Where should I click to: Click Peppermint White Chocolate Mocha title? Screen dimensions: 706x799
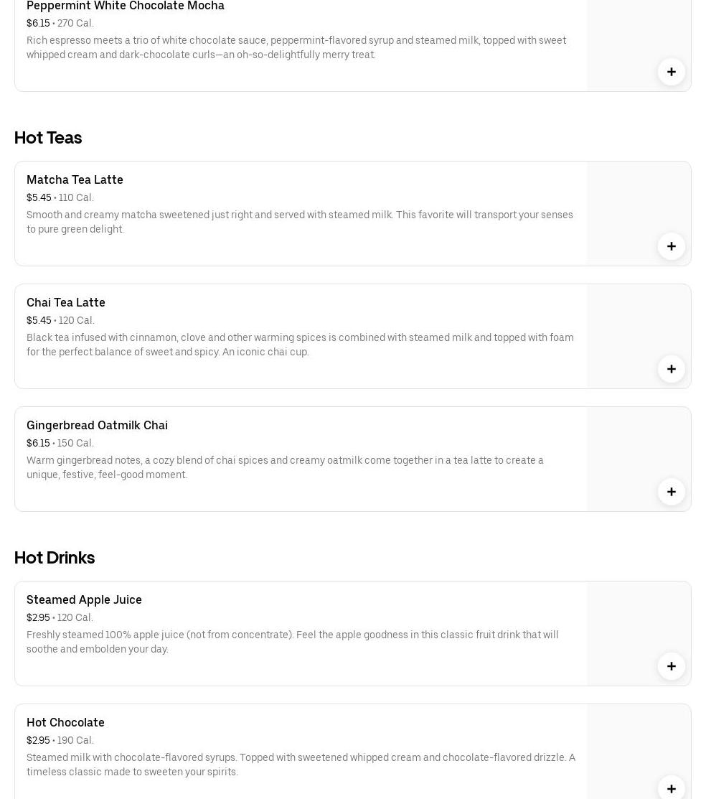pyautogui.click(x=126, y=6)
